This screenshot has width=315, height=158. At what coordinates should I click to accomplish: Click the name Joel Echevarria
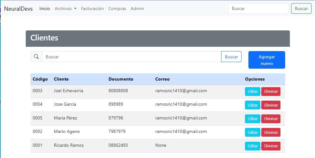pyautogui.click(x=68, y=91)
